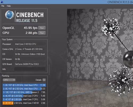The height and width of the screenshot is (107, 133).
Task: Run the OpenGL benchmark
Action: [42, 28]
